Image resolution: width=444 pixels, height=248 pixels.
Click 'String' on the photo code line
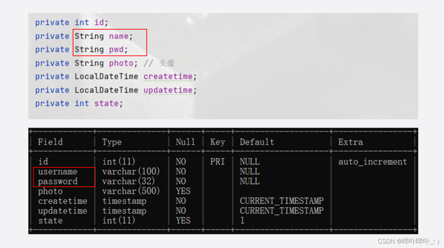89,63
